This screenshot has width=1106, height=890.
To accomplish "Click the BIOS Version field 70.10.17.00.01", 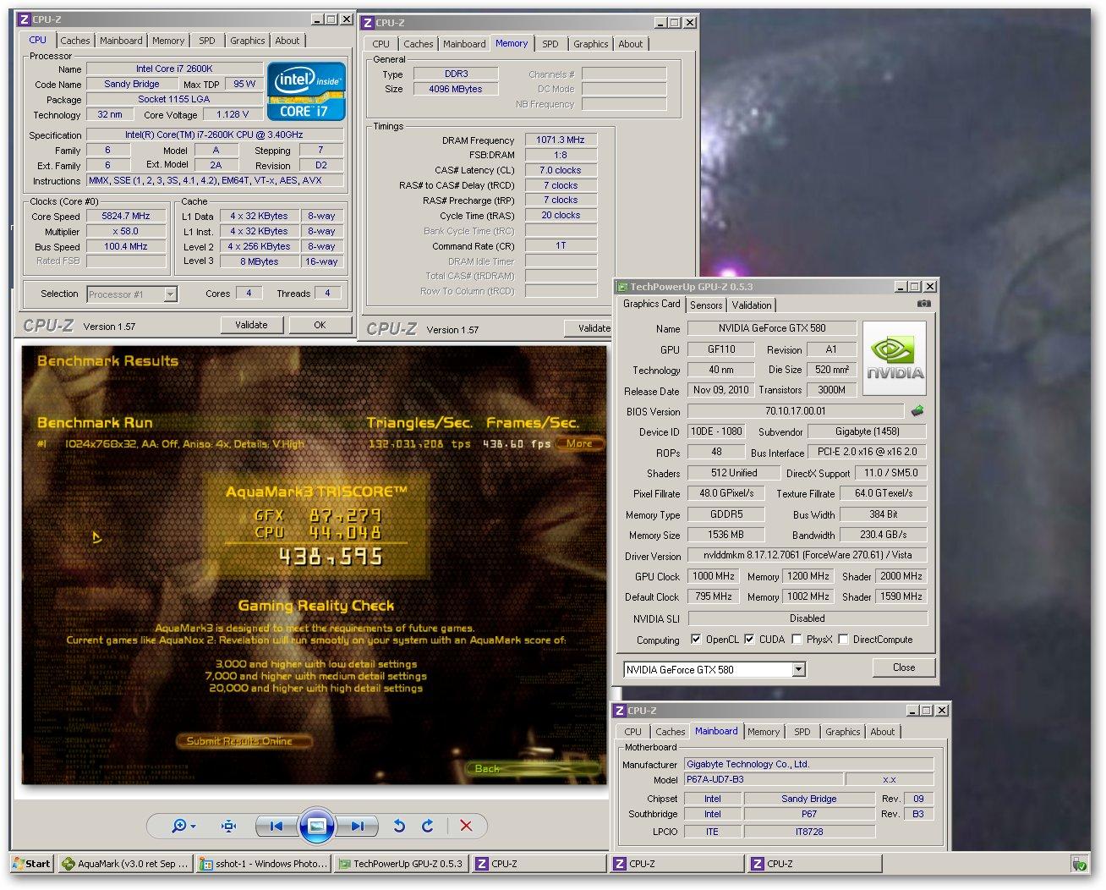I will [795, 411].
